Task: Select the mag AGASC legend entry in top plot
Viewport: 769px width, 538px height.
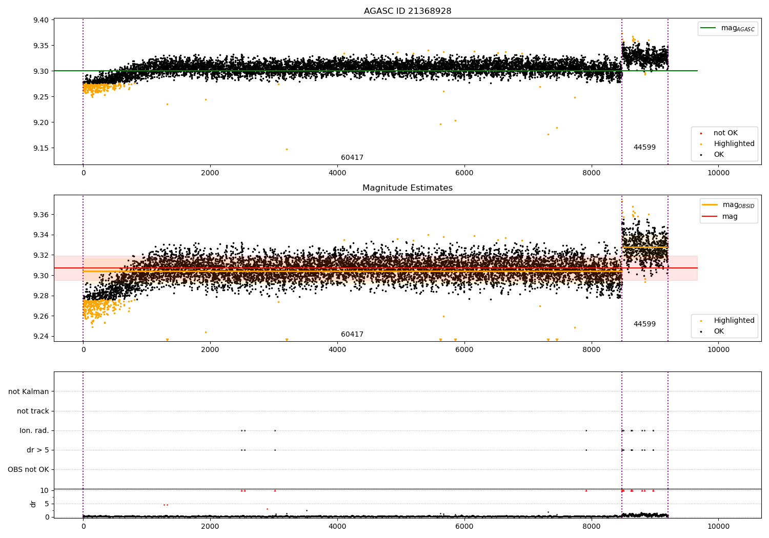Action: [x=728, y=28]
